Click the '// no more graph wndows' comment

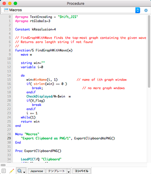(x=103, y=88)
